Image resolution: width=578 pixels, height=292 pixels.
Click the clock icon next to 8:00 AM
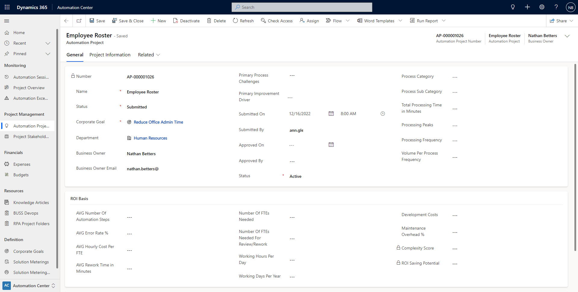point(383,114)
